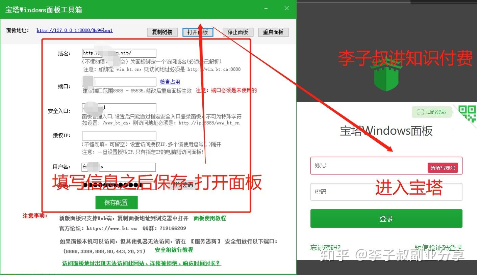Click the 保存配置 save configuration button

117,202
